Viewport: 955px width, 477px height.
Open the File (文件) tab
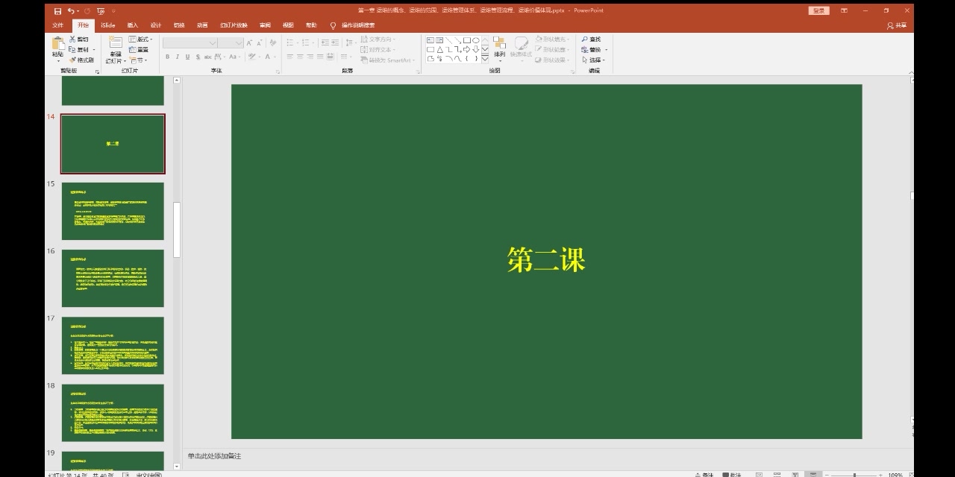[x=57, y=25]
